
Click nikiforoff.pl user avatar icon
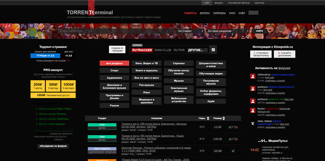(x=253, y=76)
